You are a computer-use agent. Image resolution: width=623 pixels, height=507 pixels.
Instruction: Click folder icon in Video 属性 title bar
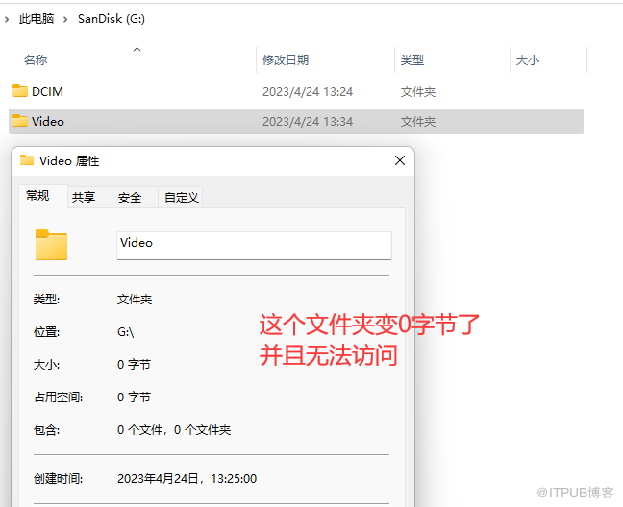click(27, 159)
